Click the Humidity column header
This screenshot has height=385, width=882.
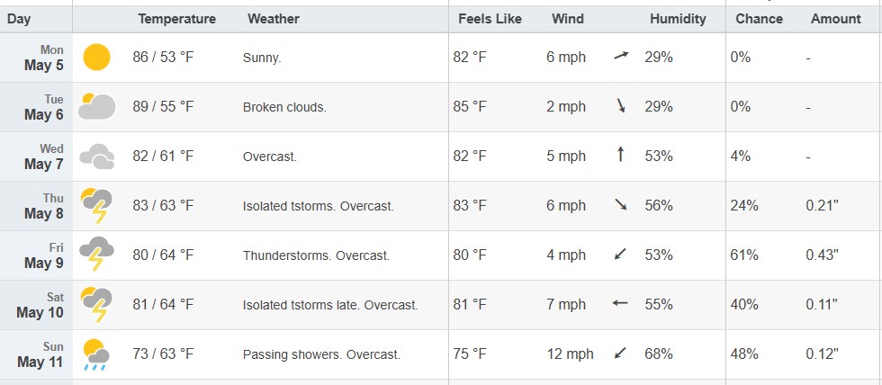pos(678,19)
